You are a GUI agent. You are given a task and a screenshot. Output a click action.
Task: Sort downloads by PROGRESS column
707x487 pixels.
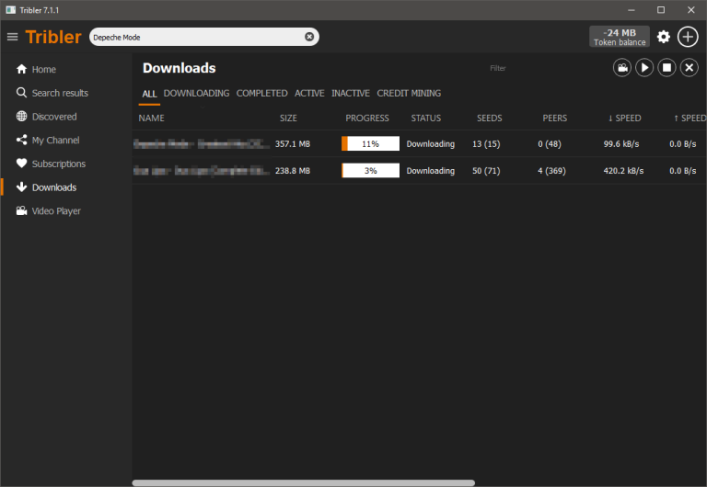tap(367, 118)
